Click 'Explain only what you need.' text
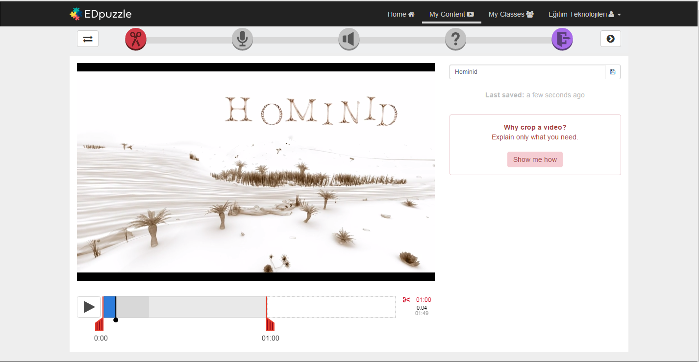The image size is (699, 362). point(535,137)
